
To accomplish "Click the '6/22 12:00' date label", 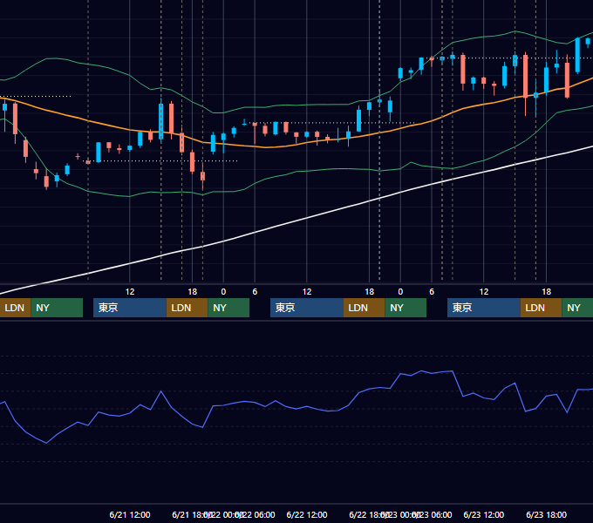I will (x=307, y=514).
